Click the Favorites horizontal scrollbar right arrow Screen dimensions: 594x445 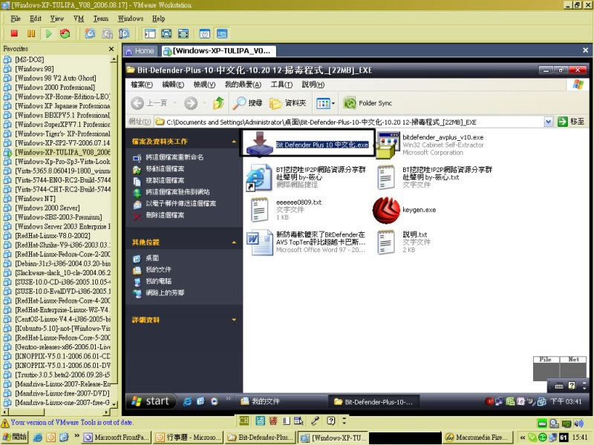(106, 412)
